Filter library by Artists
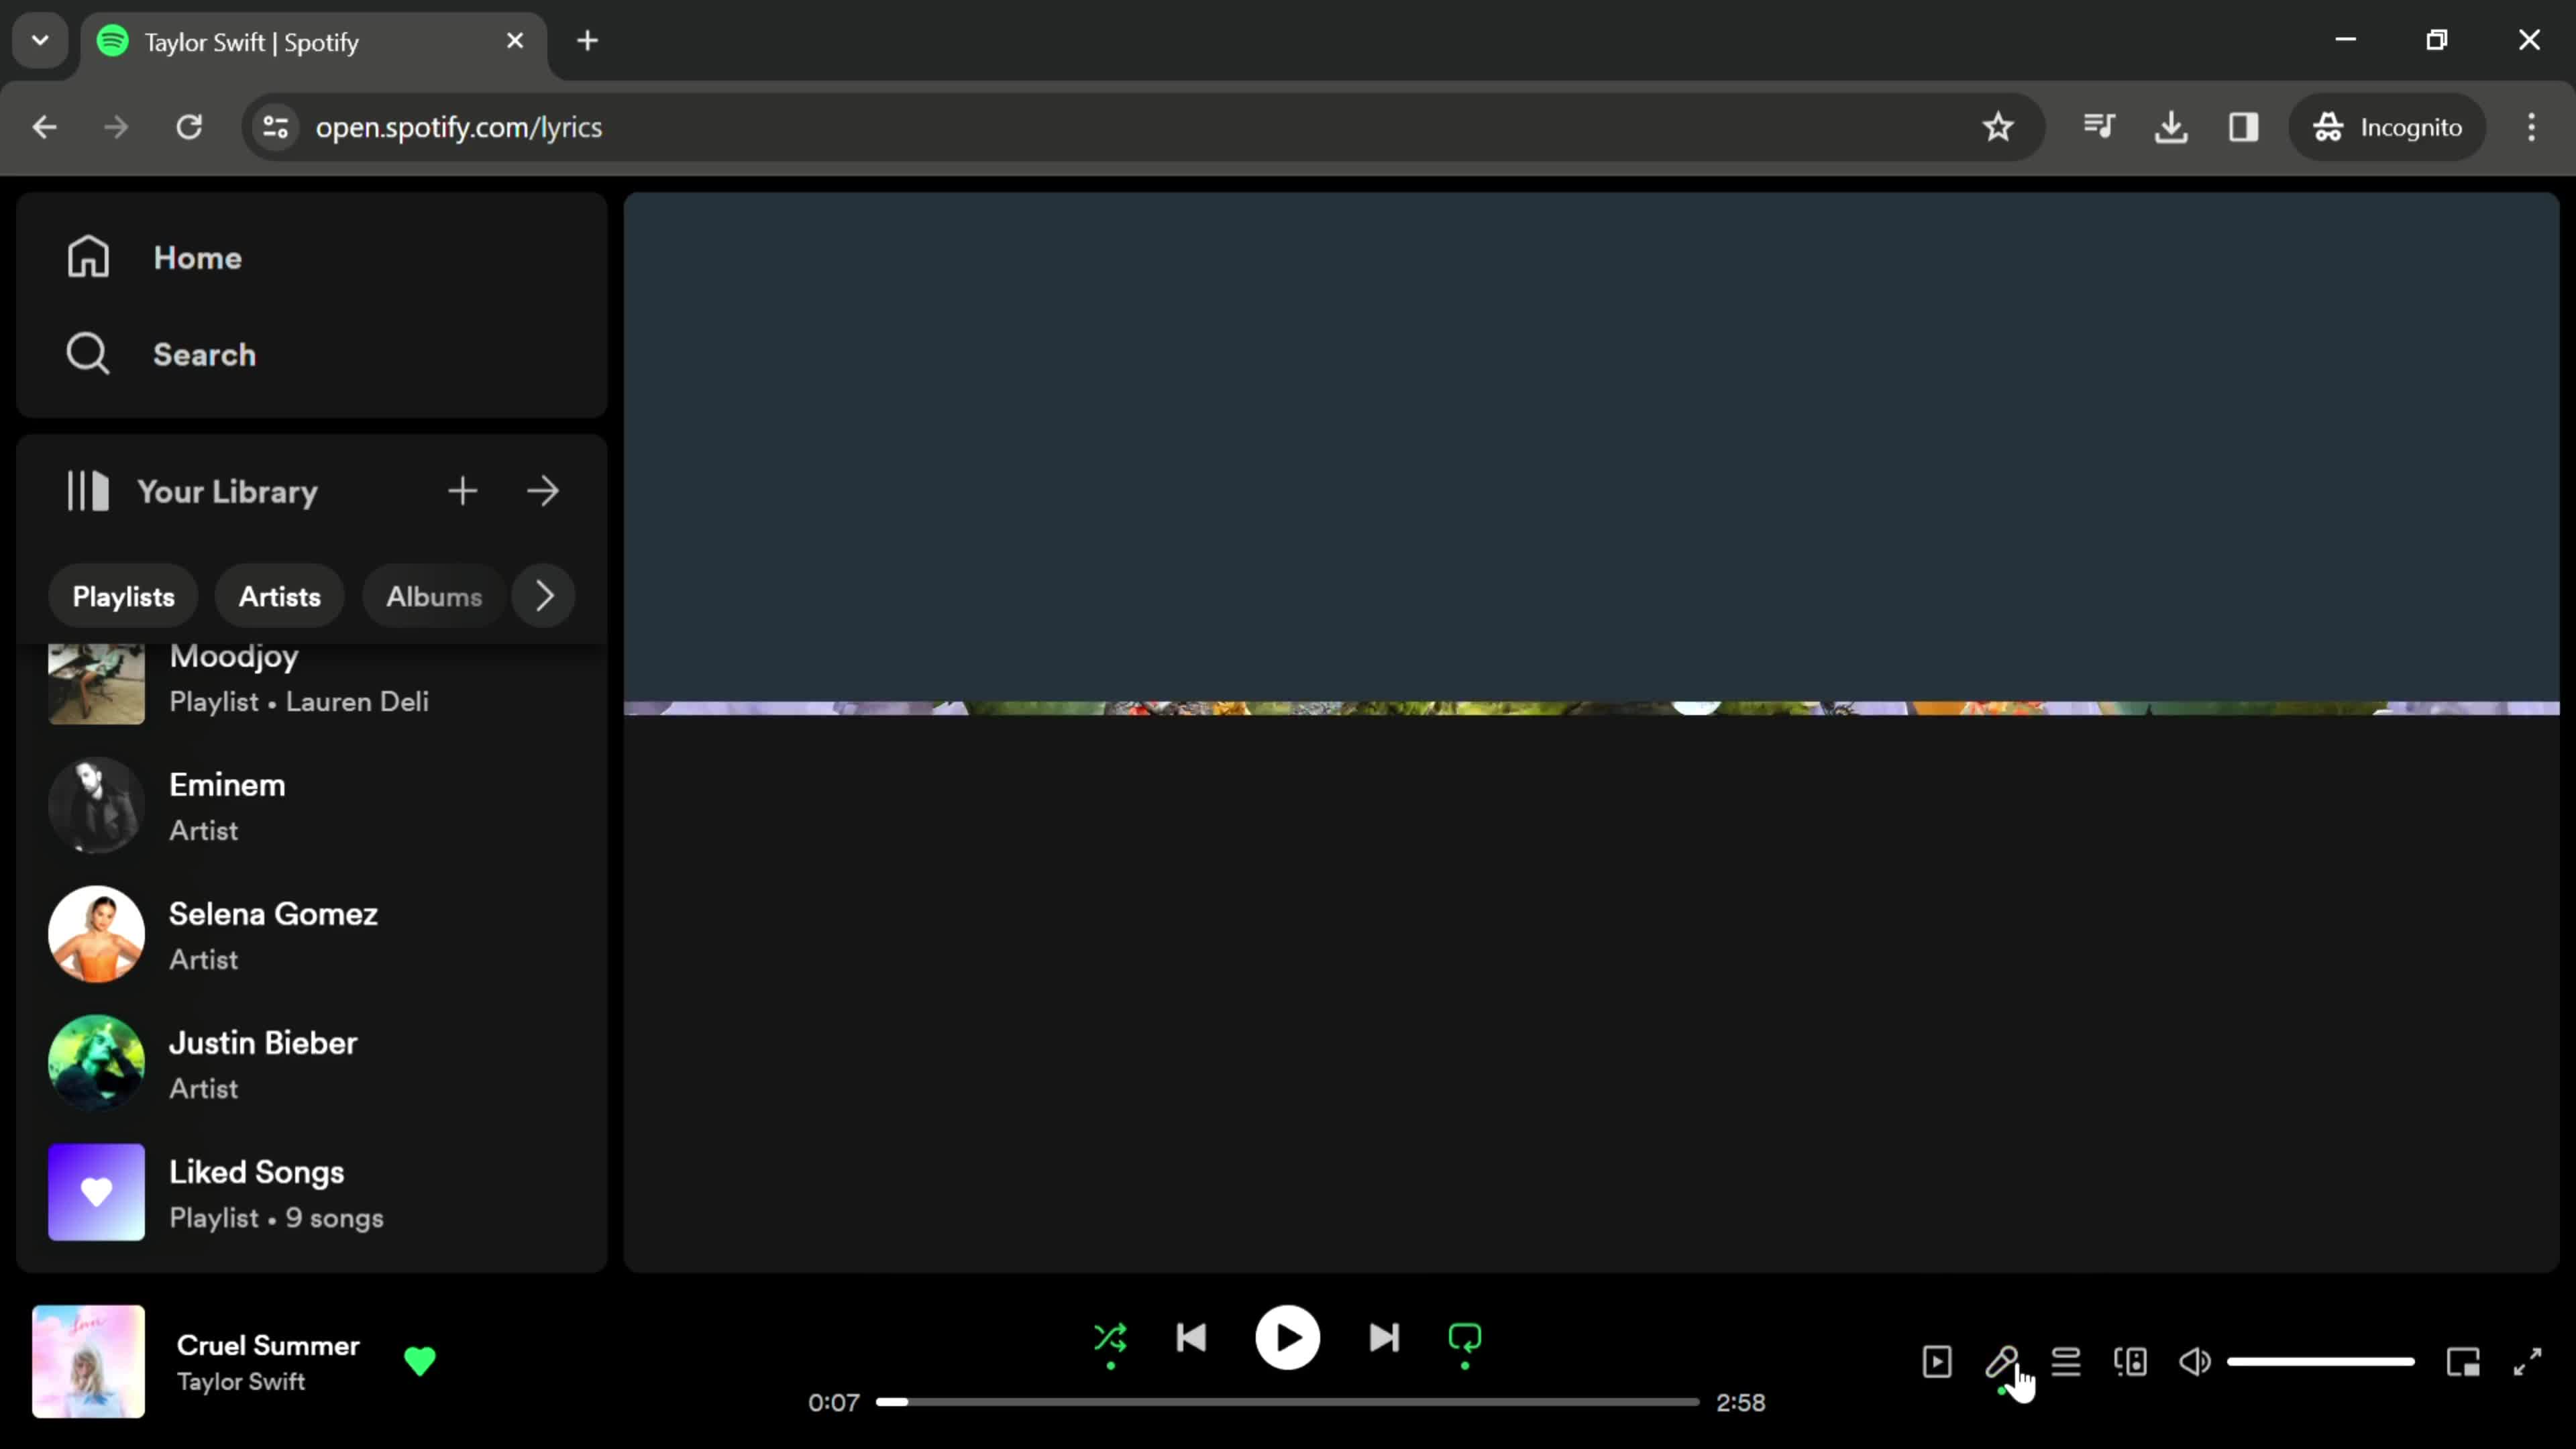 click(x=280, y=596)
